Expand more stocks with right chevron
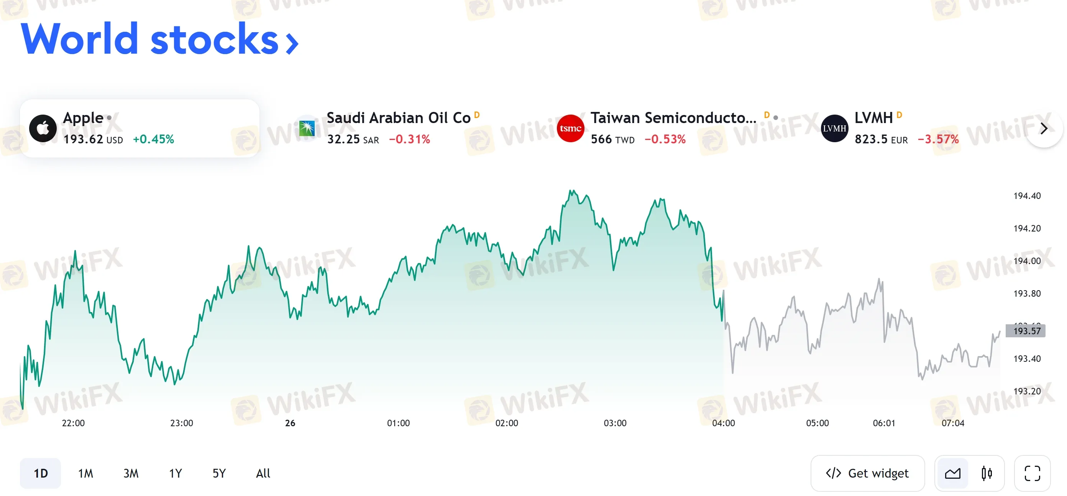1067x496 pixels. 1044,128
